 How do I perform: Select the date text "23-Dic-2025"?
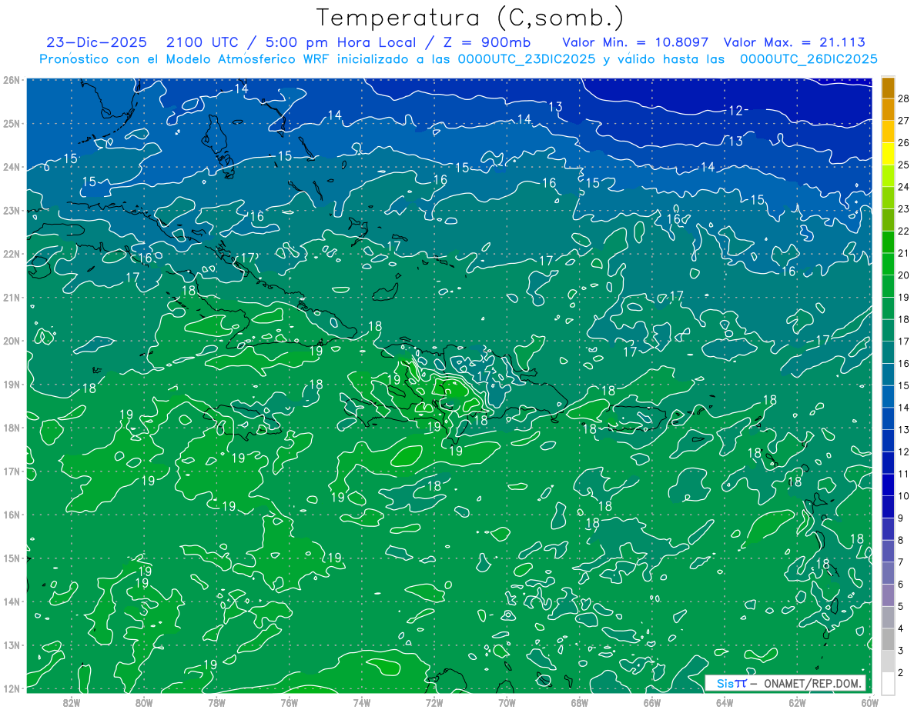98,43
